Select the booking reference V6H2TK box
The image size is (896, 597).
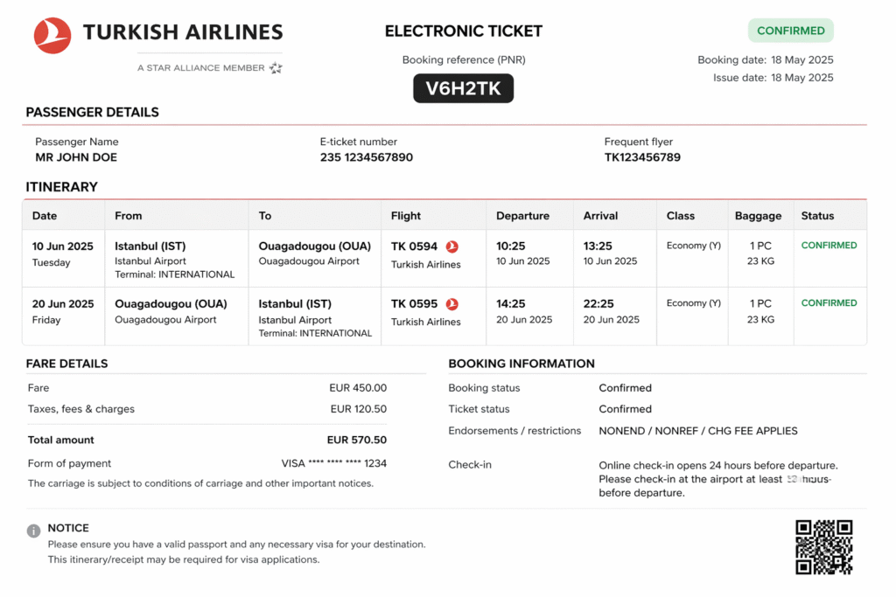click(x=463, y=88)
